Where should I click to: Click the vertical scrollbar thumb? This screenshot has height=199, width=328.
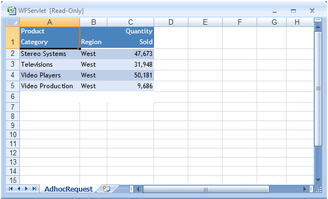pos(318,89)
